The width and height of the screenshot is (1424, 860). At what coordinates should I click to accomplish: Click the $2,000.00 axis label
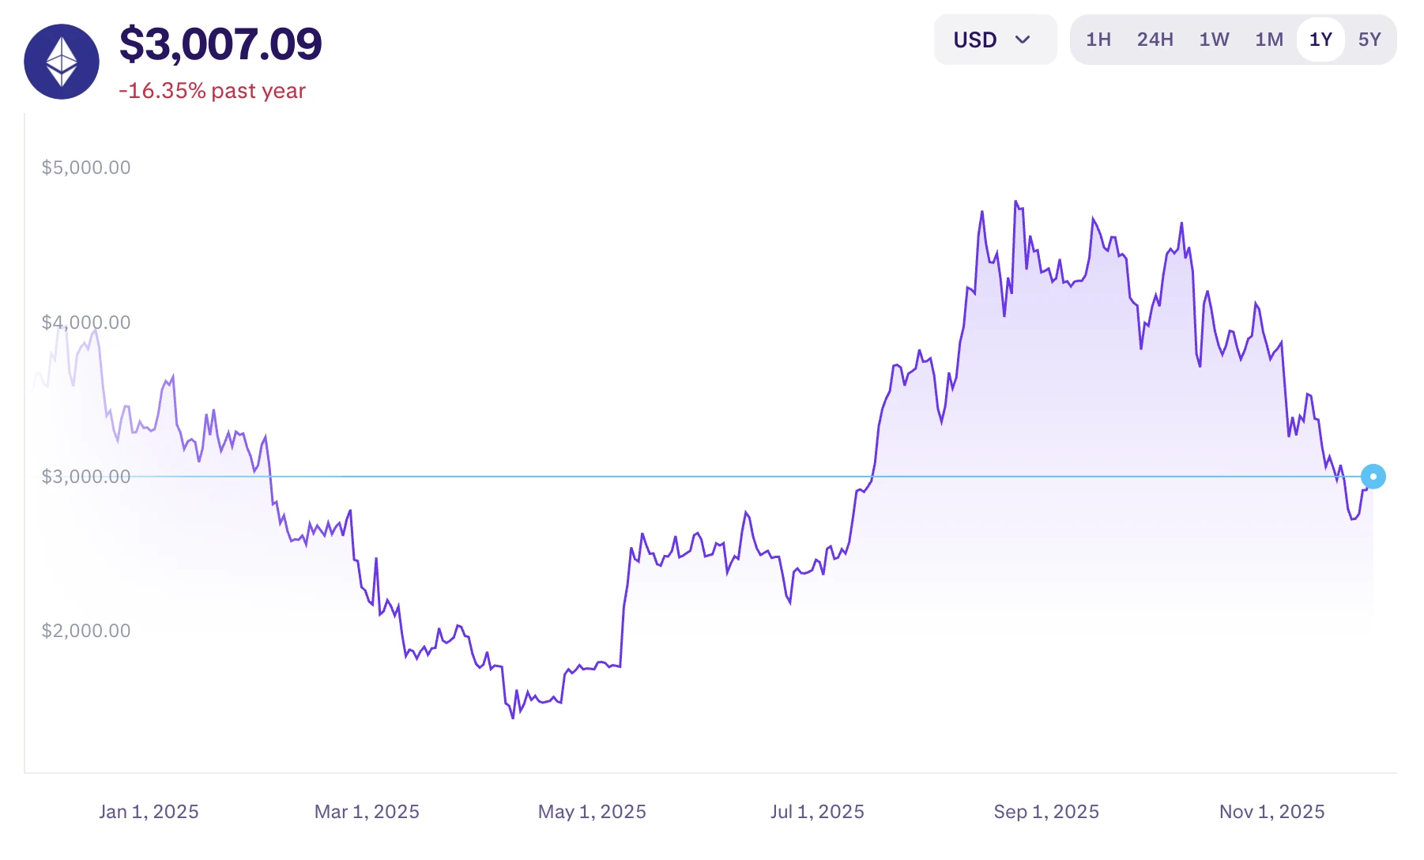(x=87, y=630)
